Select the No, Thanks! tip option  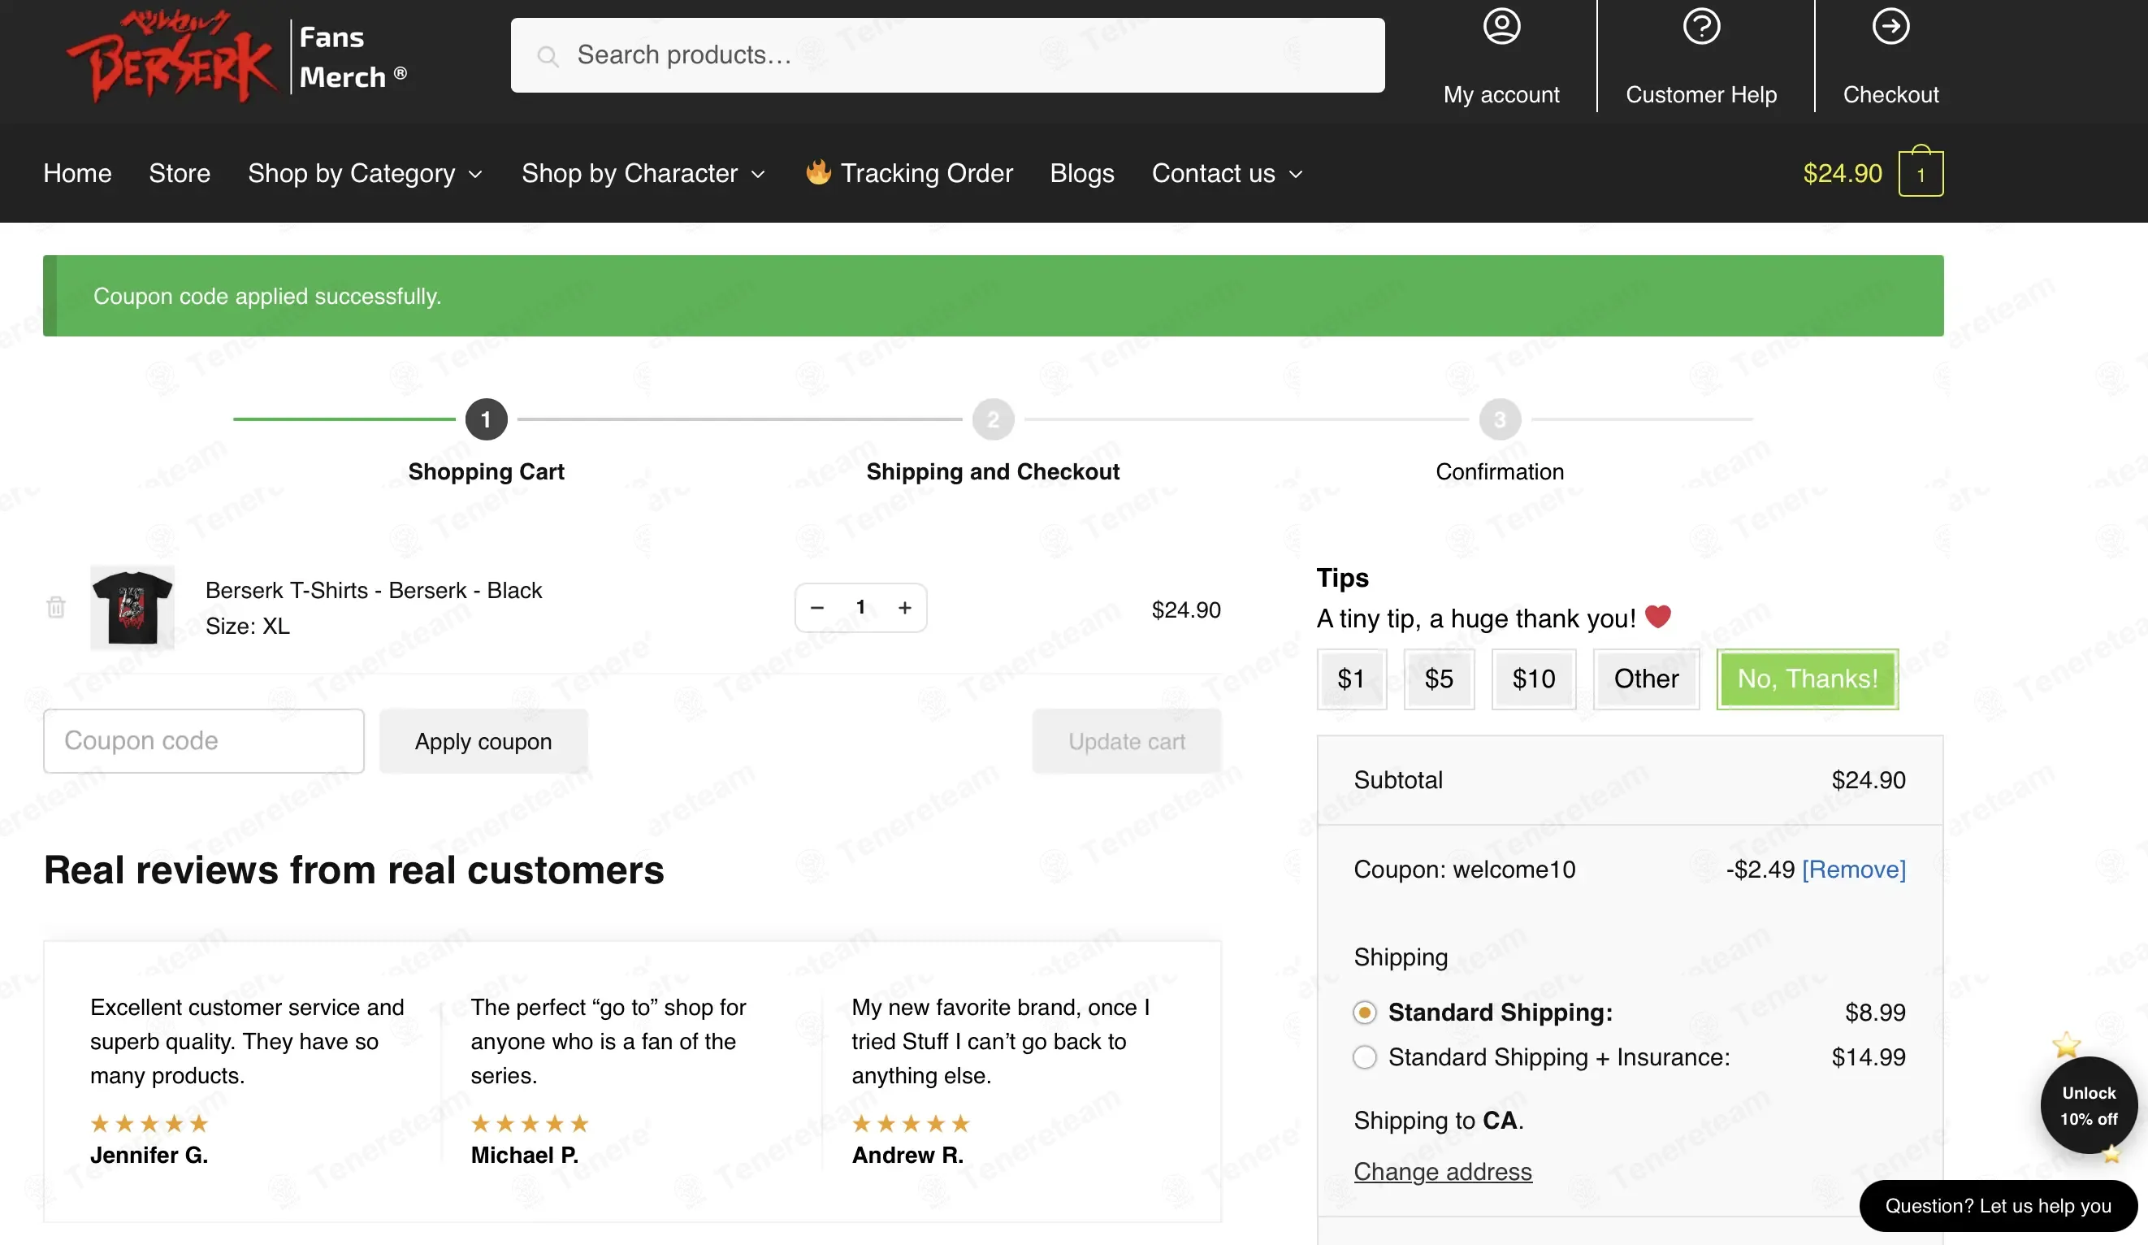tap(1807, 679)
